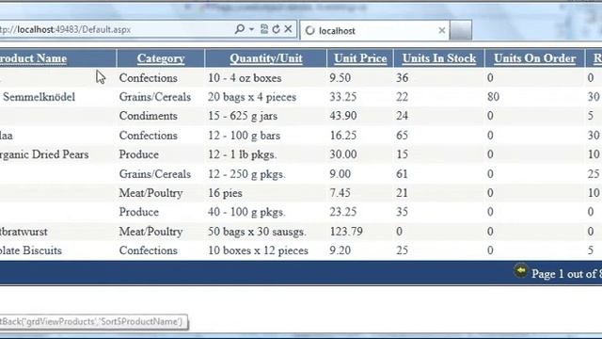
Task: Open the address bar dropdown arrow
Action: [251, 29]
